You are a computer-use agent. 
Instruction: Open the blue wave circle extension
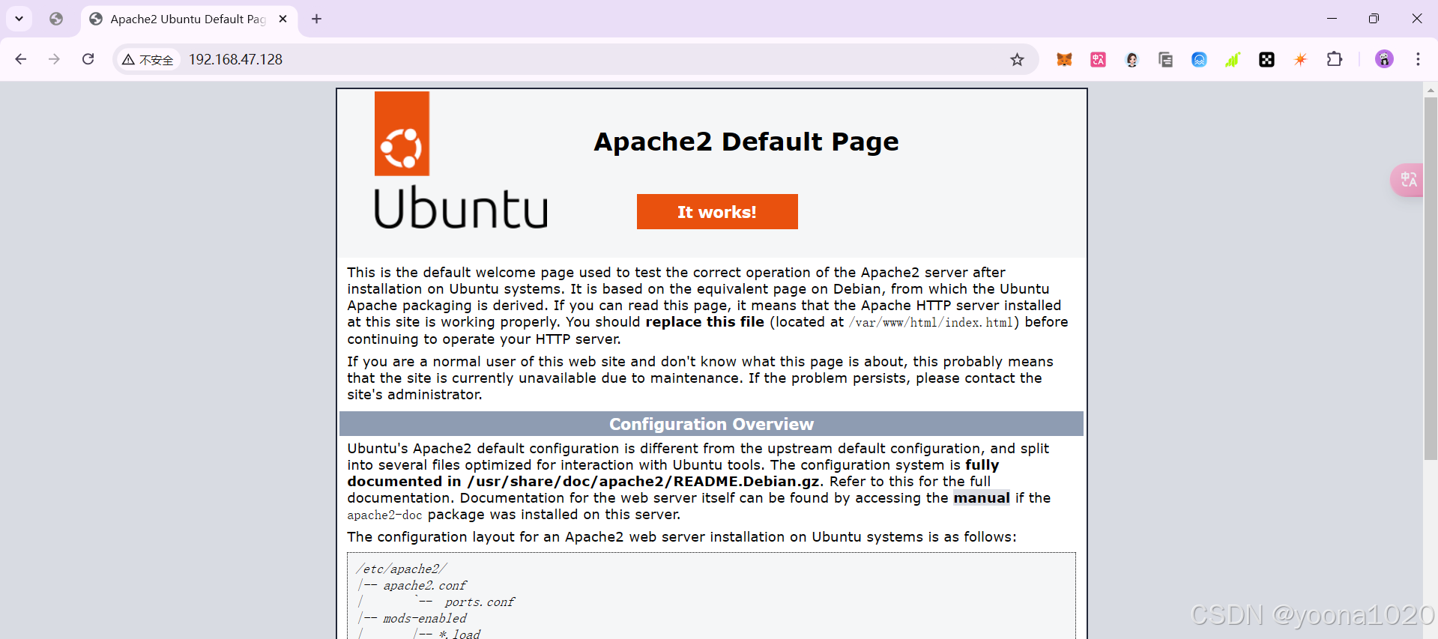[x=1199, y=60]
